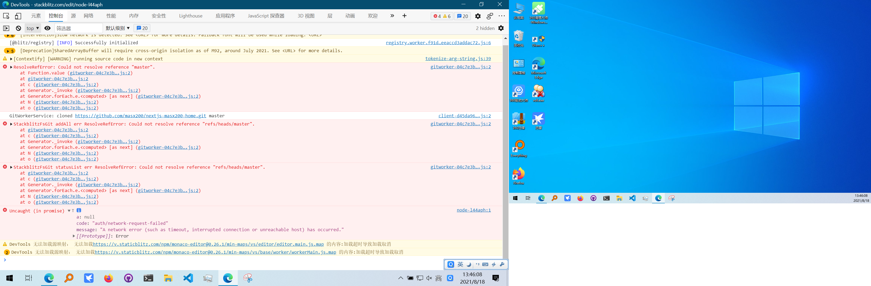Image resolution: width=871 pixels, height=286 pixels.
Task: Open DevTools main settings gear
Action: pos(478,16)
